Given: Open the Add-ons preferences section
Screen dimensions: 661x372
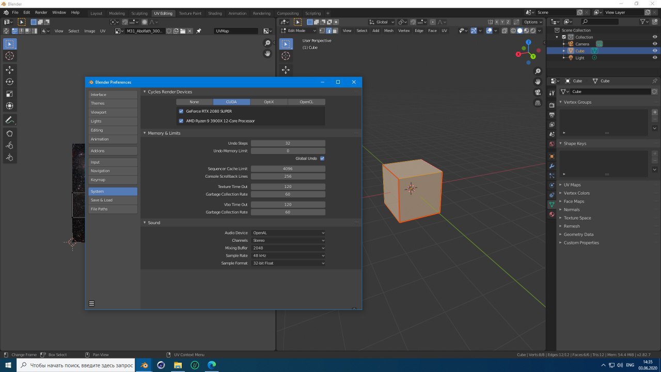Looking at the screenshot, I should click(113, 151).
